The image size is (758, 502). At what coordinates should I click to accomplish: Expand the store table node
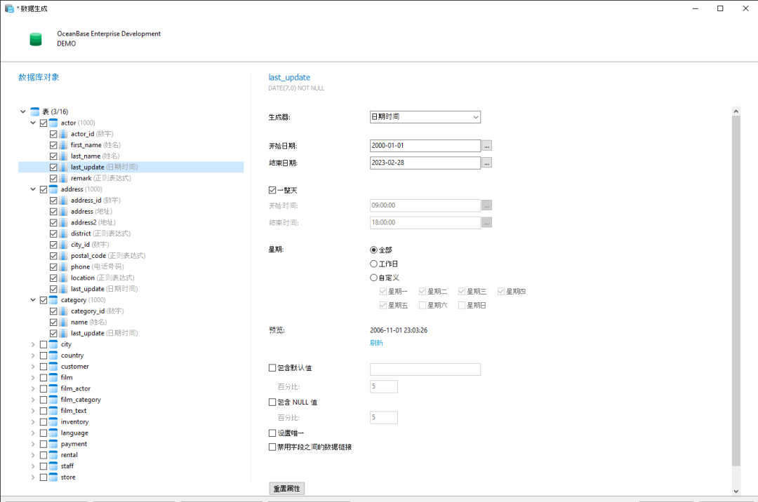(33, 477)
